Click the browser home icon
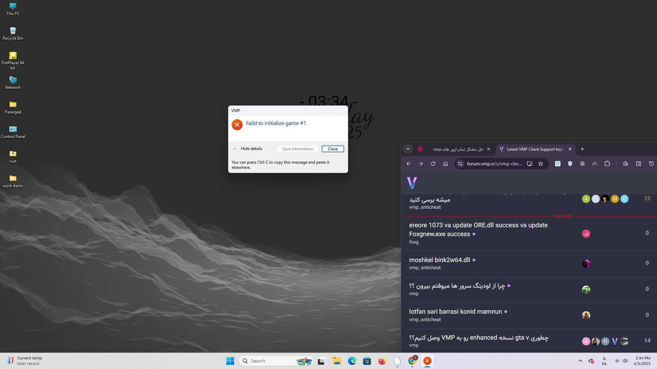 click(446, 164)
